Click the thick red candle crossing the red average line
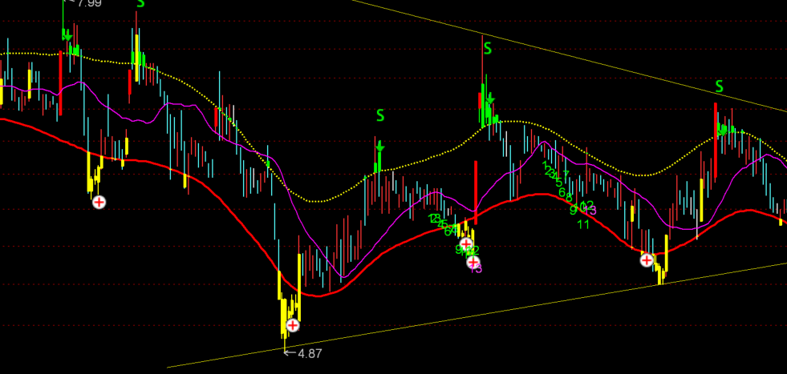 (475, 192)
